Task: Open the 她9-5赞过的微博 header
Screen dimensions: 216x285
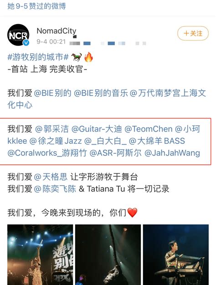Action: (x=36, y=6)
